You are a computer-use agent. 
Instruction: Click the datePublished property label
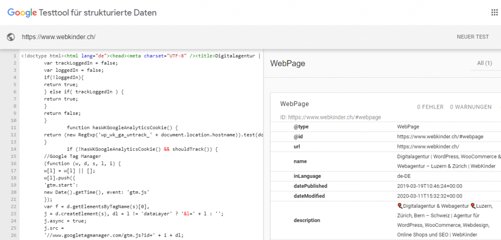tap(311, 186)
